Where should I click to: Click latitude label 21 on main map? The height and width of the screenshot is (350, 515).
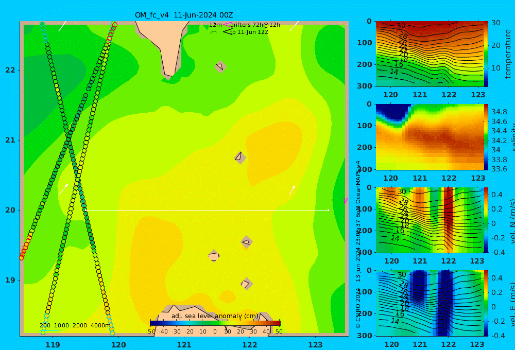[x=10, y=140]
